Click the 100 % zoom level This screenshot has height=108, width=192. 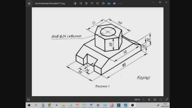click(137, 100)
